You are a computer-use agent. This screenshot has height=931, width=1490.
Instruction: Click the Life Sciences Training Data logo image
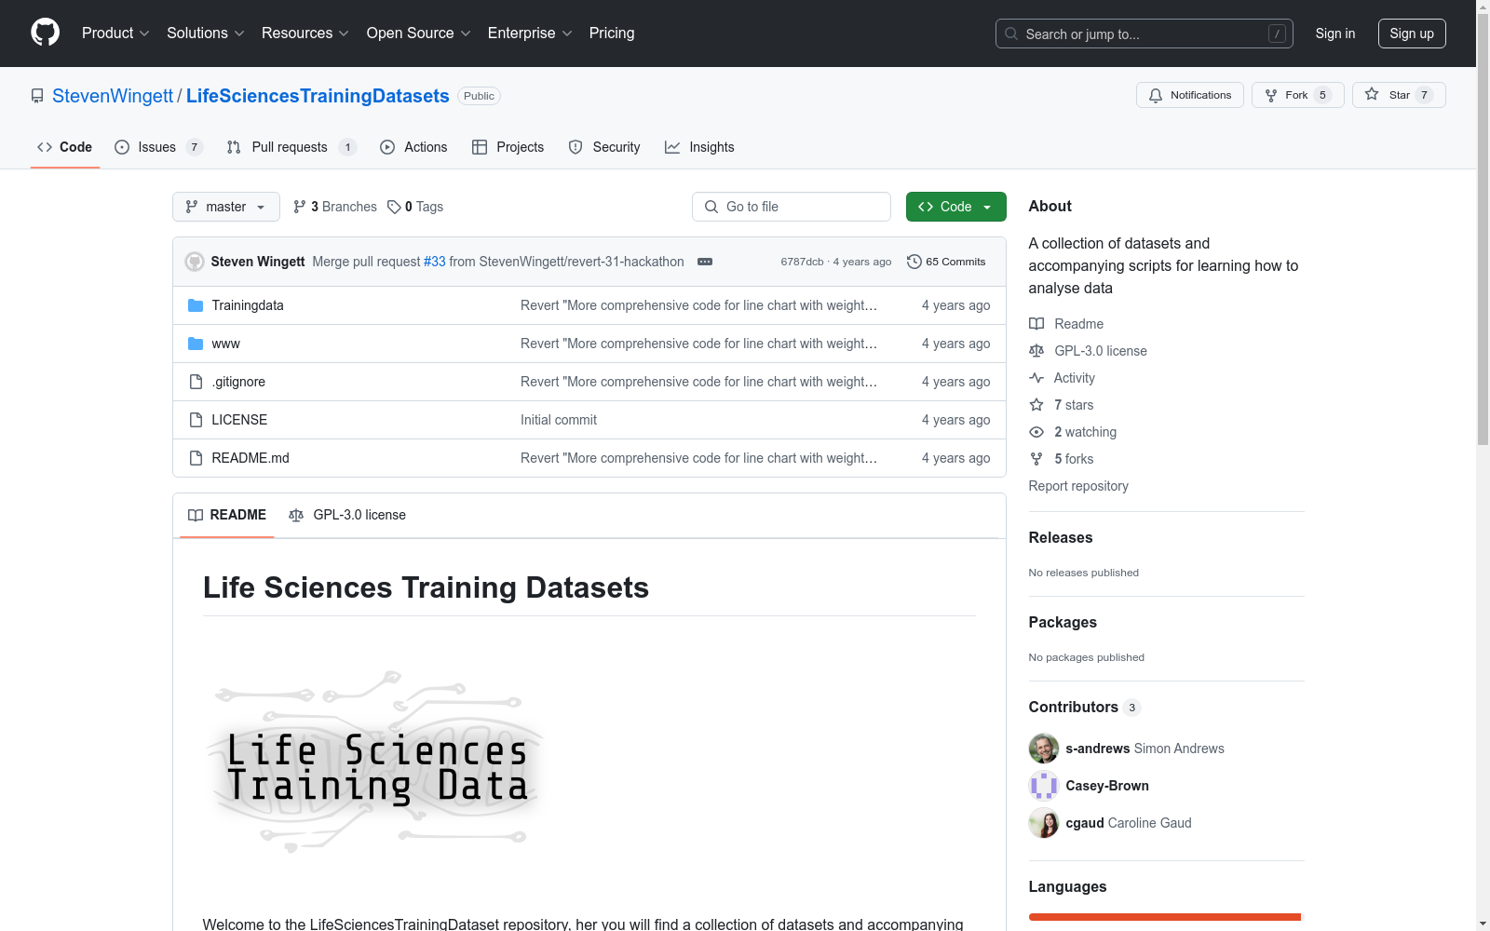375,762
